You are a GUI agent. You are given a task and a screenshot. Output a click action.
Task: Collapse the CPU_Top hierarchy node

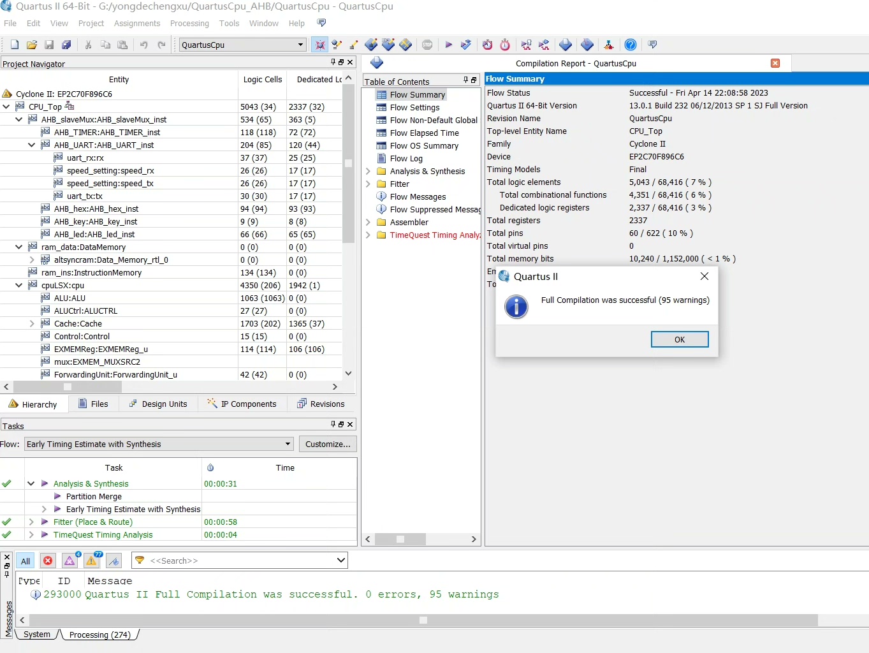point(6,106)
